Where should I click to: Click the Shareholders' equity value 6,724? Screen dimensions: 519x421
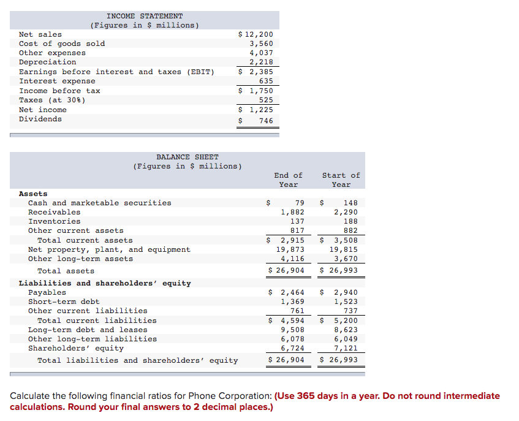pos(292,348)
